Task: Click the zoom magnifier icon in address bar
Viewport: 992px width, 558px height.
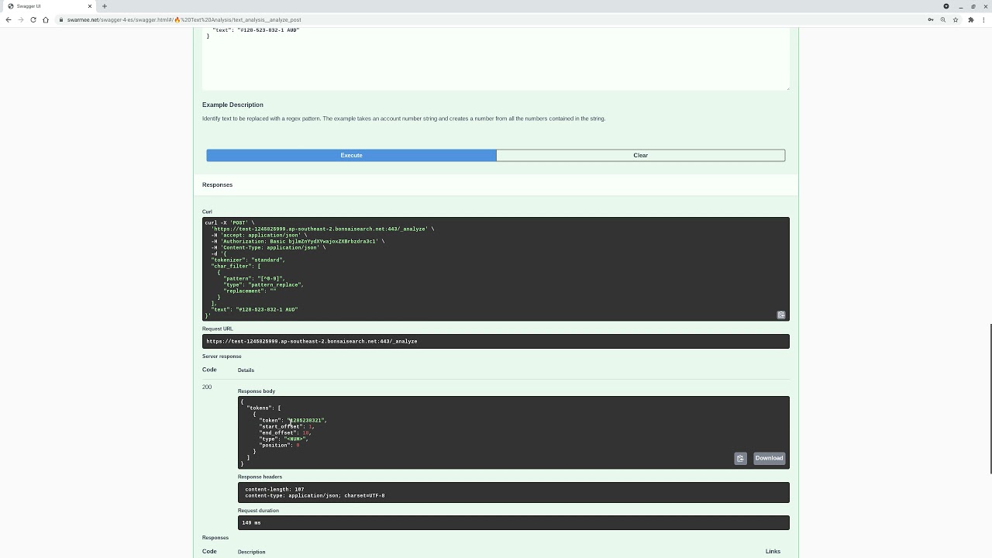Action: [943, 19]
